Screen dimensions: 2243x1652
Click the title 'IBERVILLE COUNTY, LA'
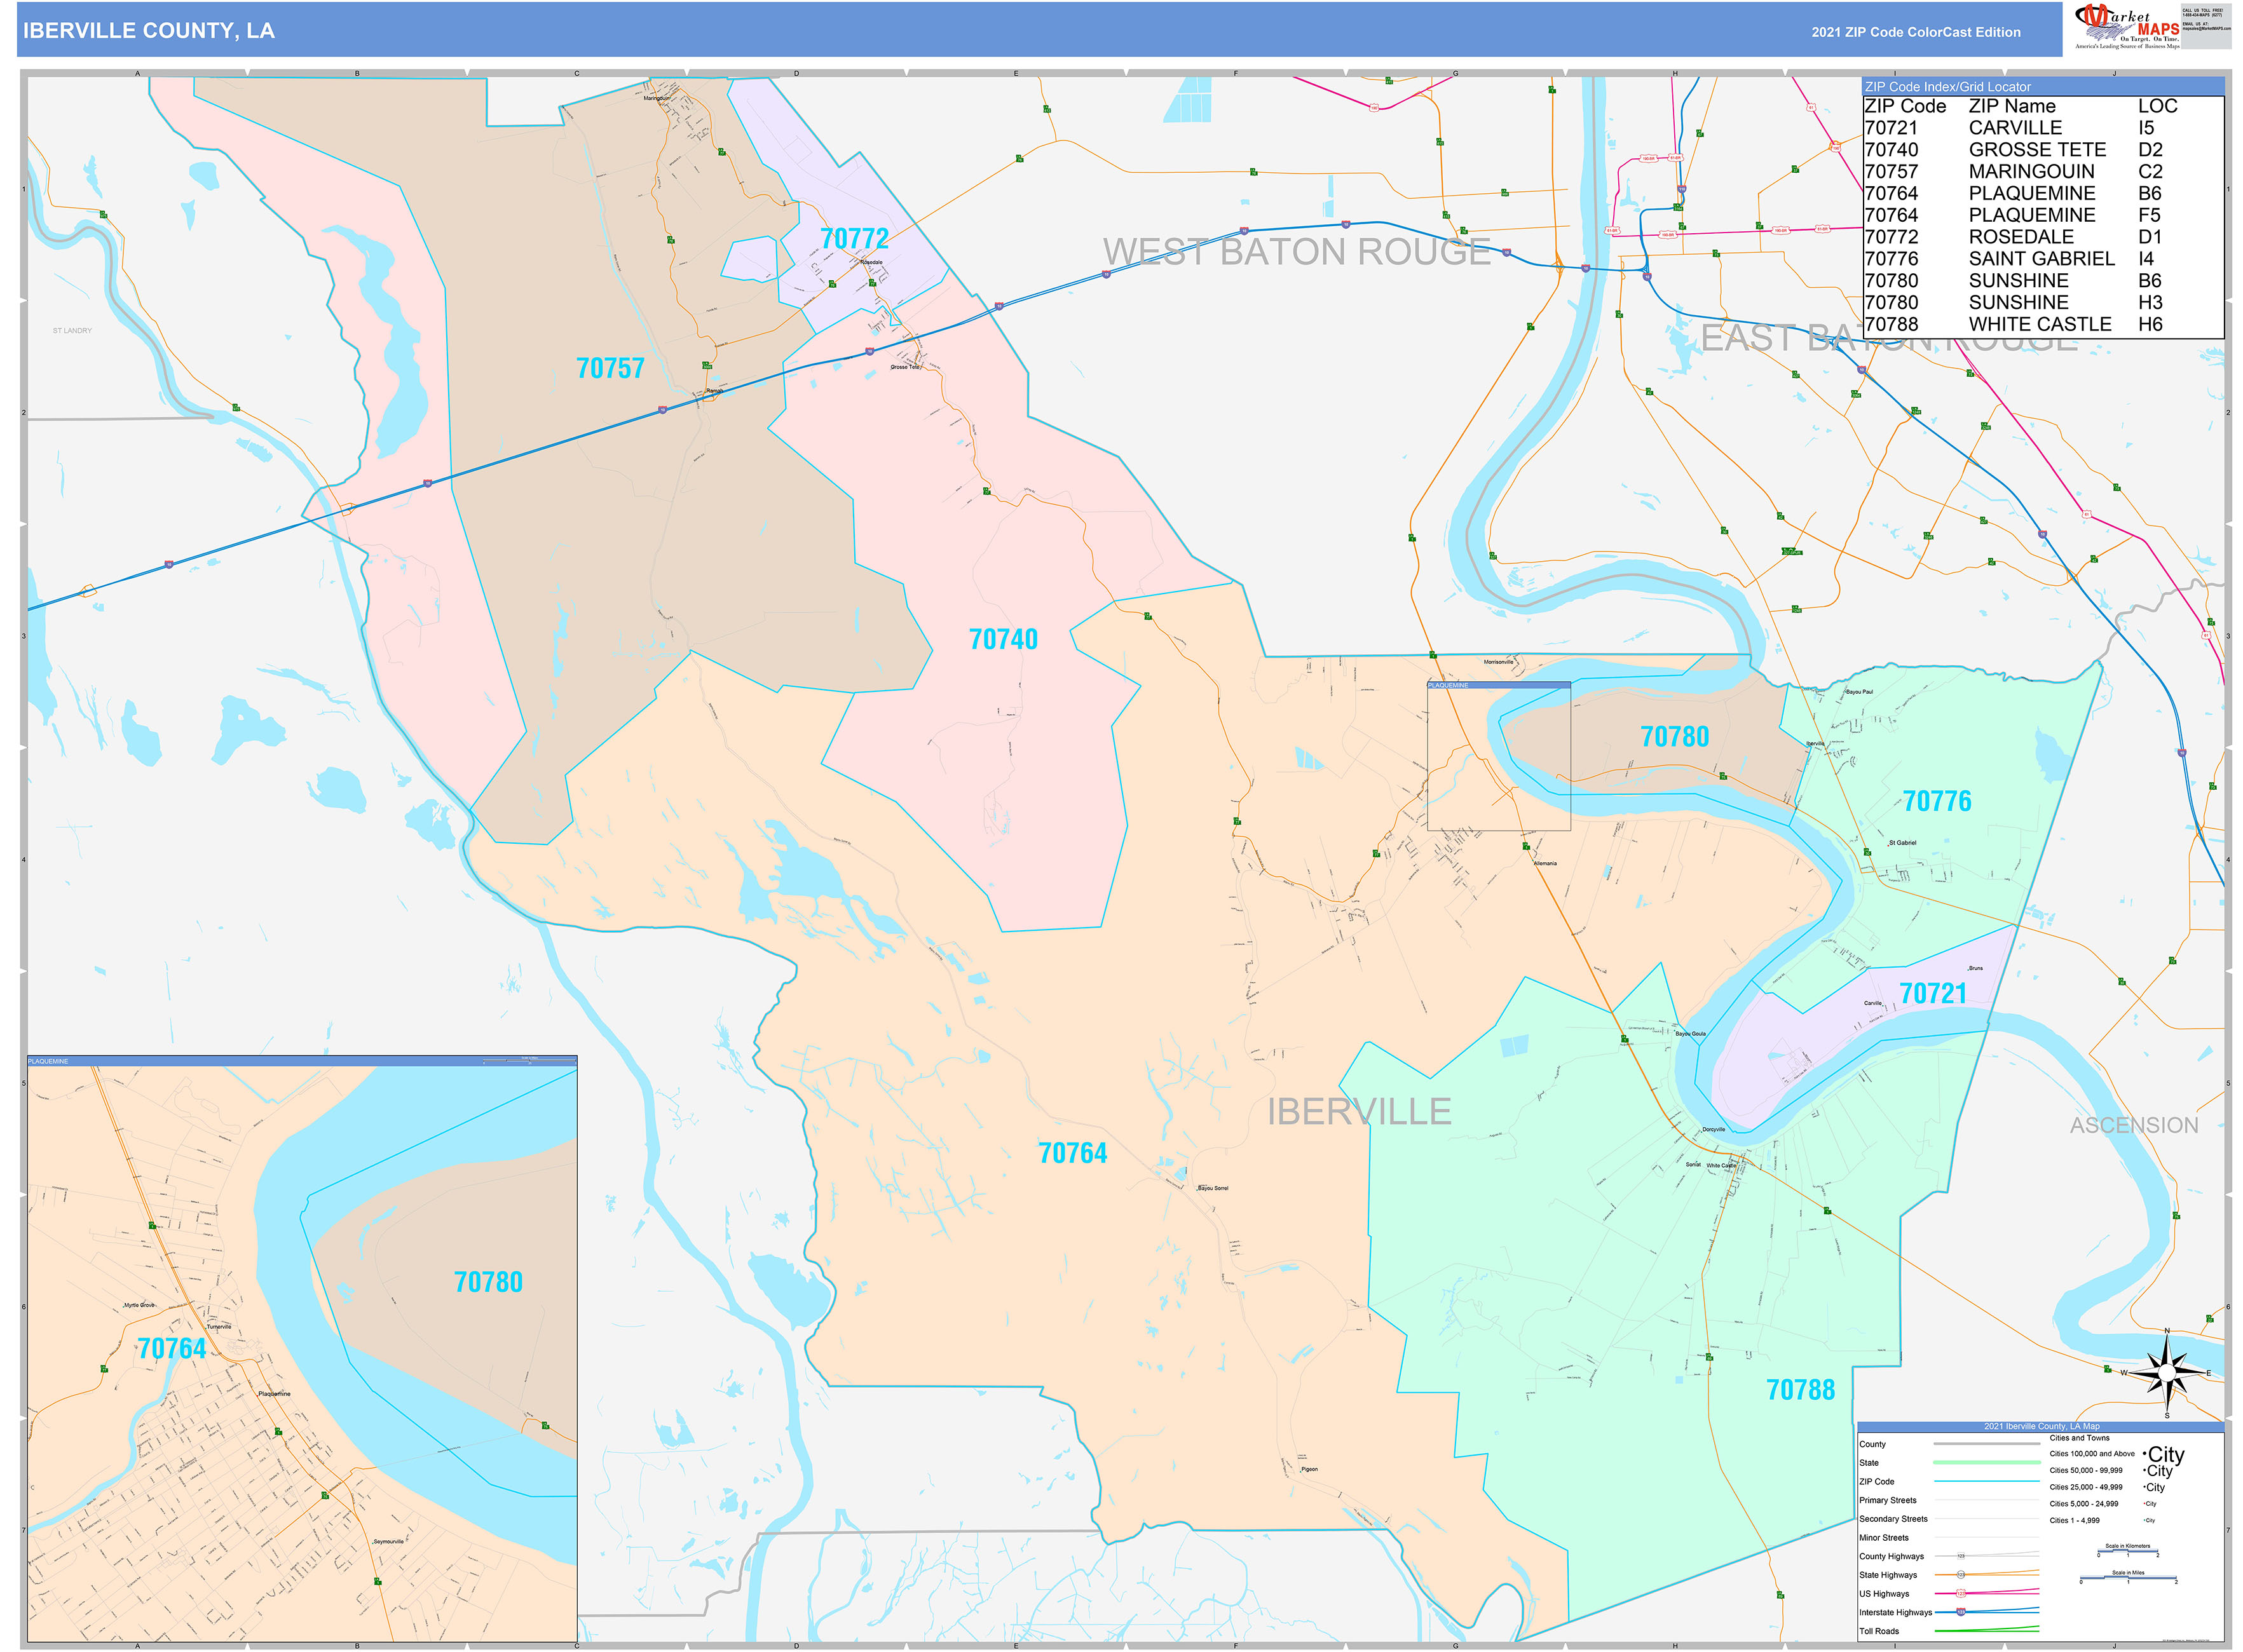pos(149,31)
